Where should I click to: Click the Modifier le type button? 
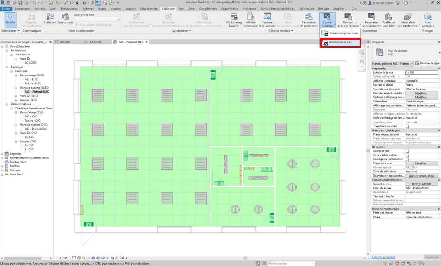[x=427, y=63]
